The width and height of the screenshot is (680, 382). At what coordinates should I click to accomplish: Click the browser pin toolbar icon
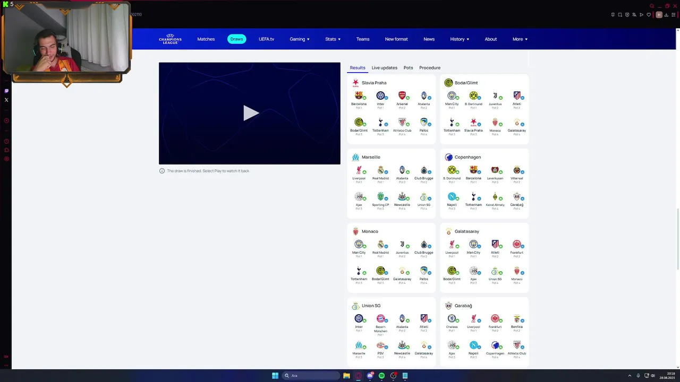click(613, 15)
